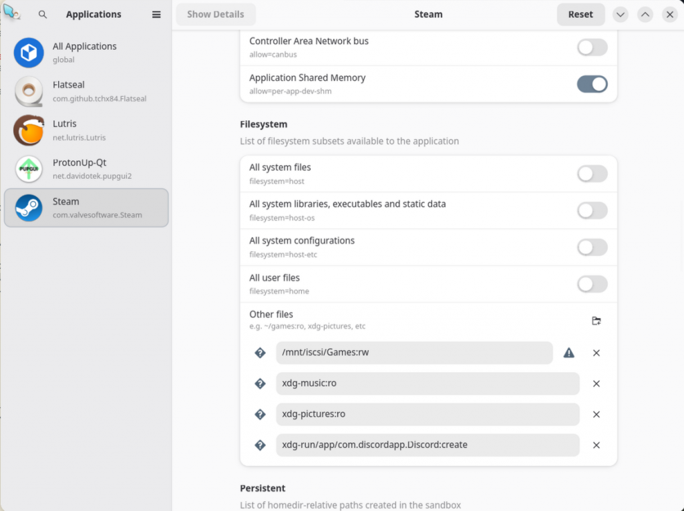Remove the xdg-pictures:ro filesystem entry

click(x=596, y=414)
